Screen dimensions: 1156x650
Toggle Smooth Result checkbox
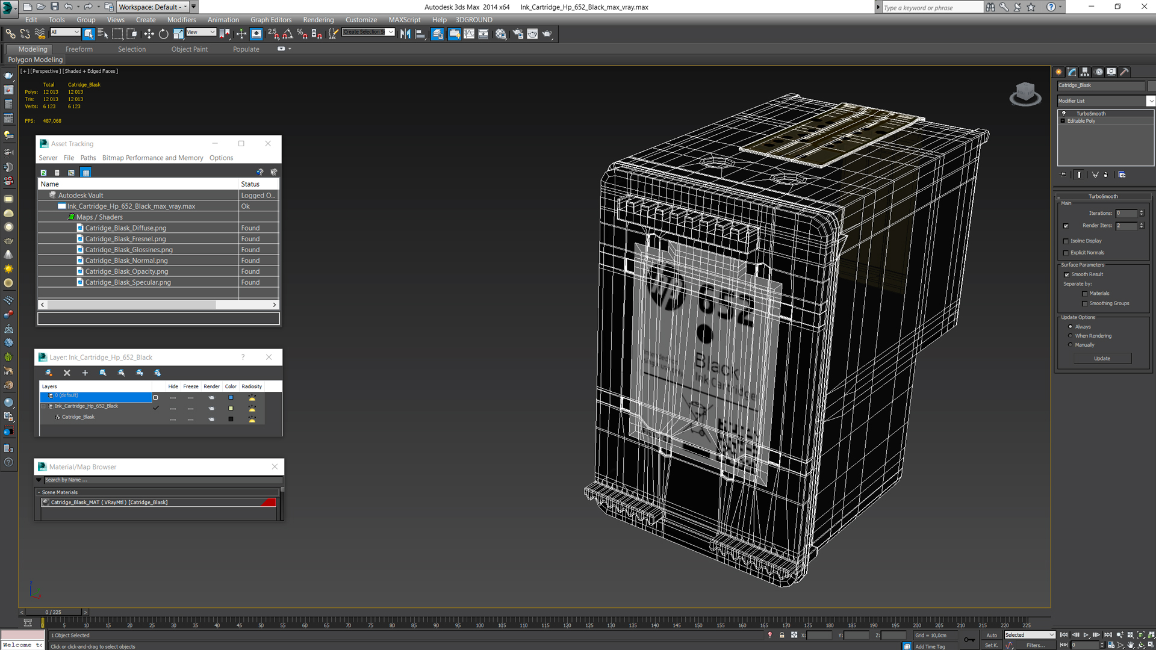click(1066, 274)
